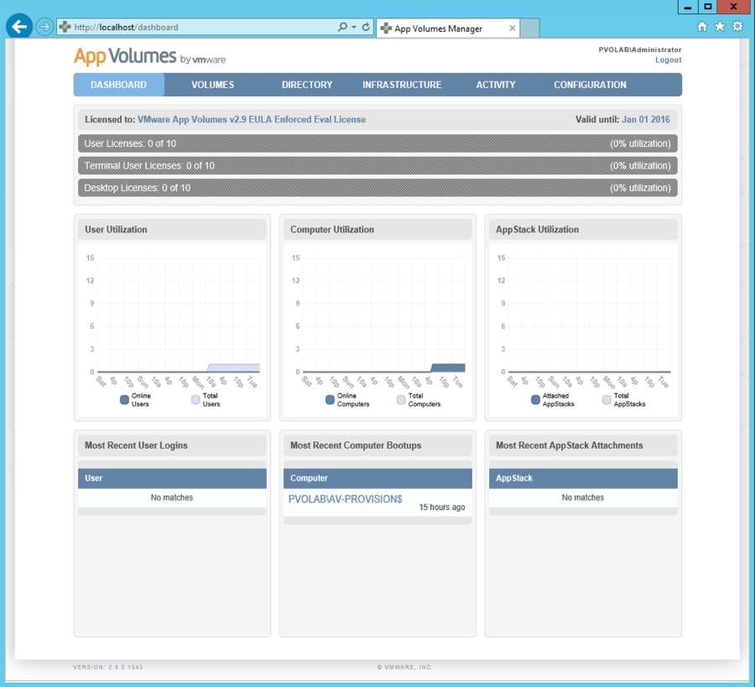Switch to the Volumes tab
The height and width of the screenshot is (687, 755).
point(212,85)
